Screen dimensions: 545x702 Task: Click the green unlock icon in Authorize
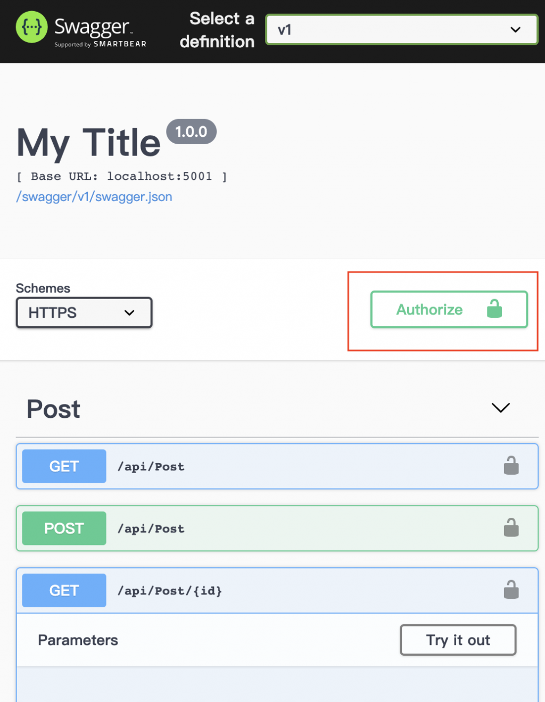(x=494, y=309)
